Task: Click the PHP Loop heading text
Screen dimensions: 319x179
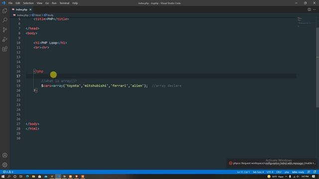Action: [x=49, y=43]
